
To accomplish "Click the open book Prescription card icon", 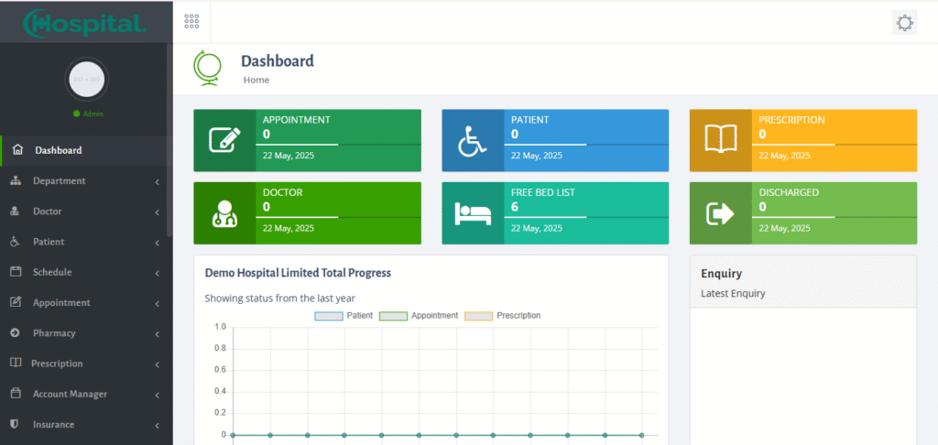I will pyautogui.click(x=720, y=140).
